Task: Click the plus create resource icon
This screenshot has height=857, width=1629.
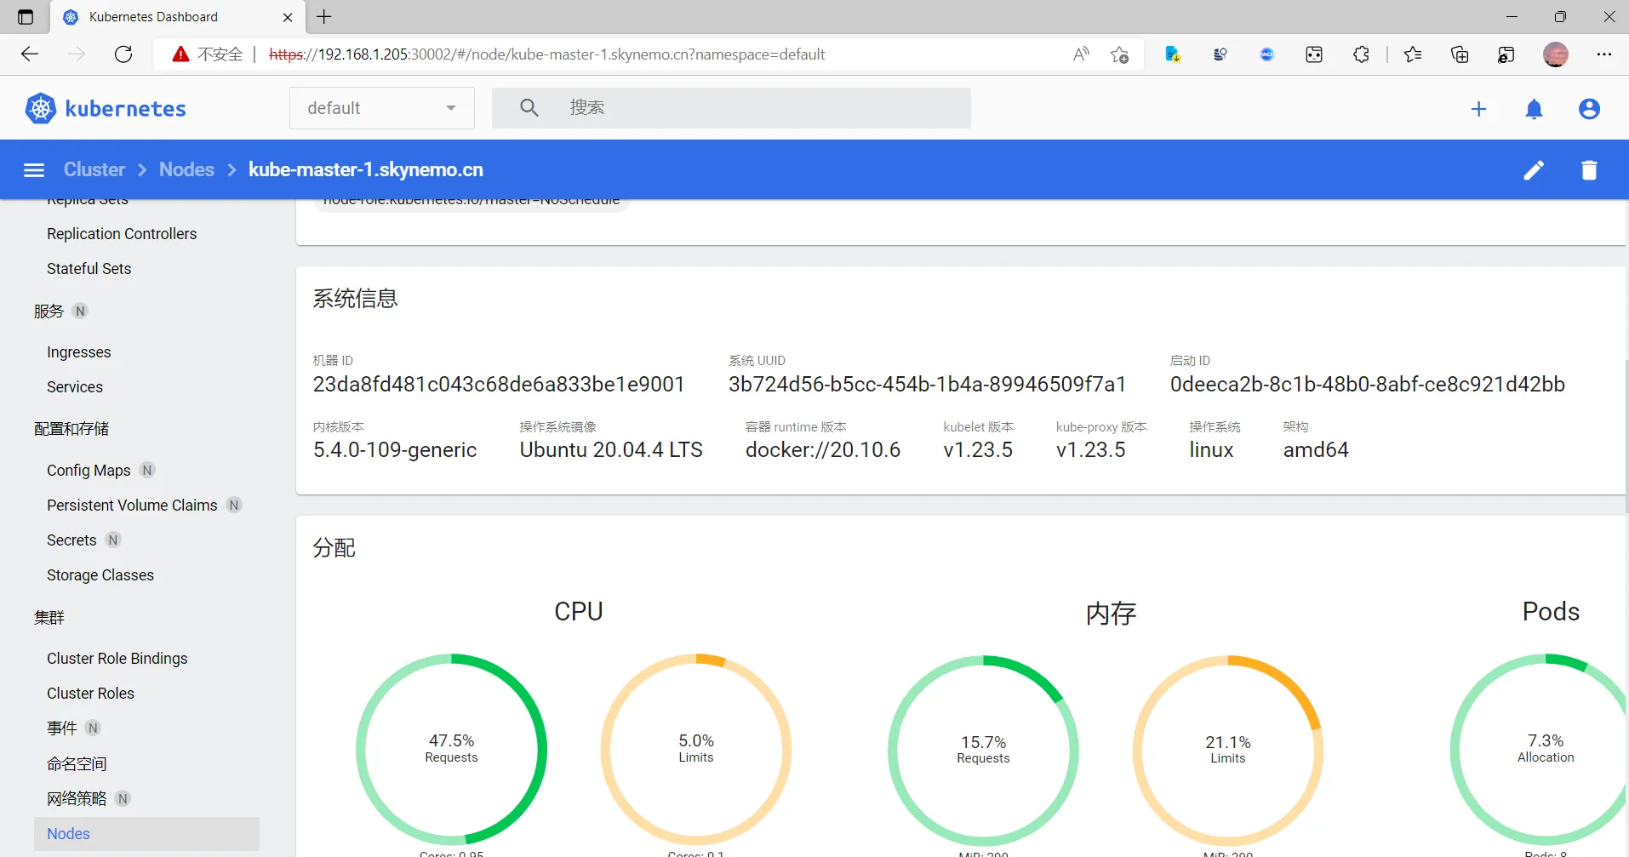Action: pyautogui.click(x=1479, y=109)
